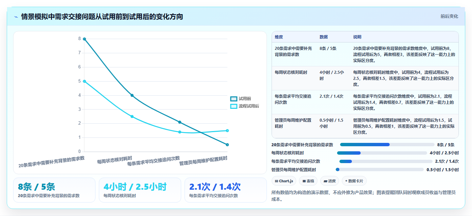This screenshot has width=472, height=216.
Task: Click the 试用前 data point at value 4
Action: pyautogui.click(x=132, y=95)
